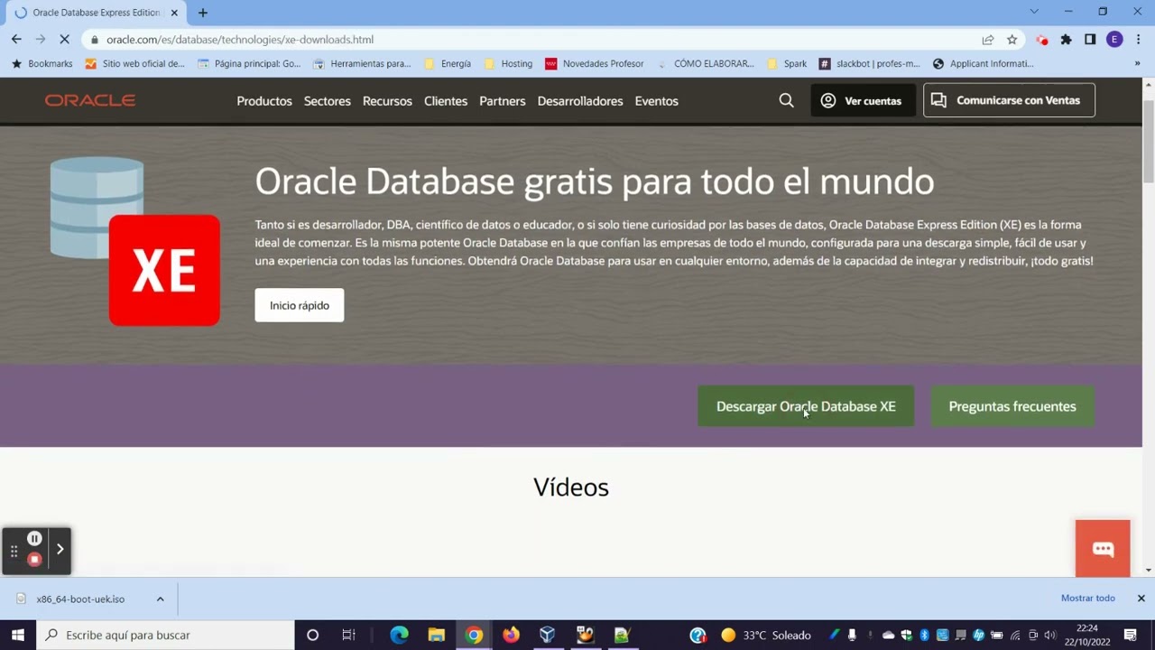
Task: Close the downloads bar
Action: 1141,599
